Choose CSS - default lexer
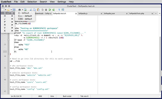This screenshot has width=162, height=99. [x=25, y=19]
